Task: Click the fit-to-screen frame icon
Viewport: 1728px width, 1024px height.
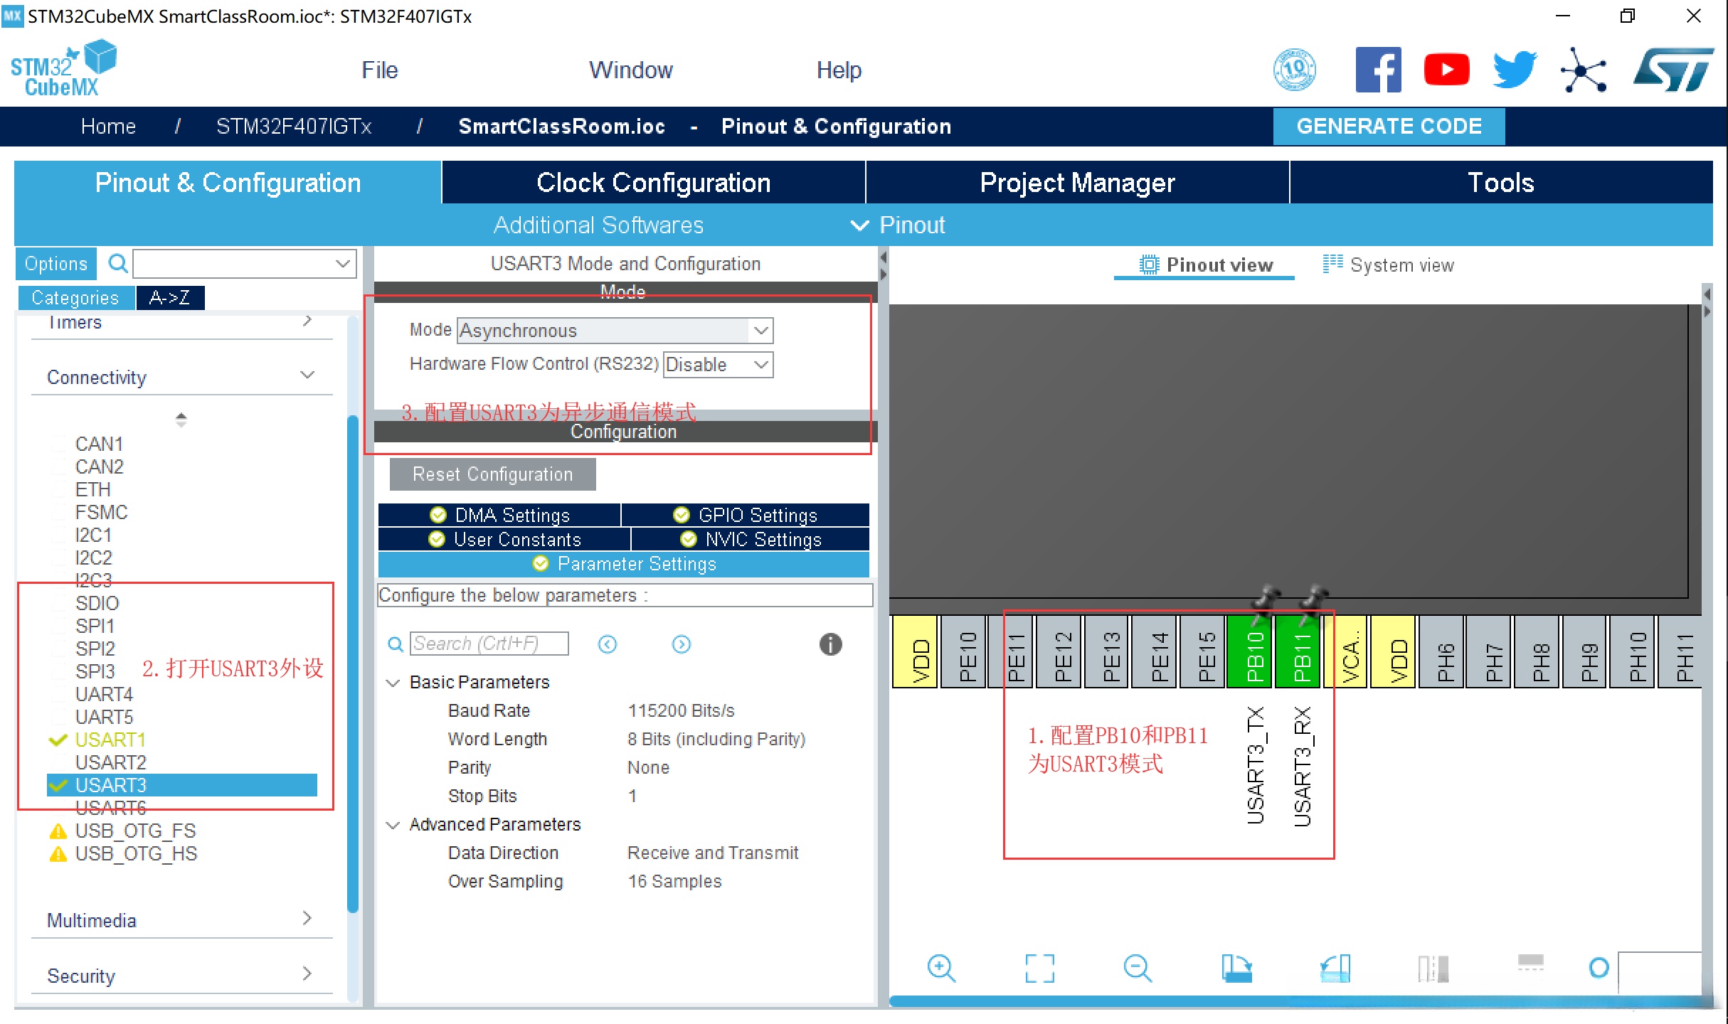Action: tap(1039, 969)
